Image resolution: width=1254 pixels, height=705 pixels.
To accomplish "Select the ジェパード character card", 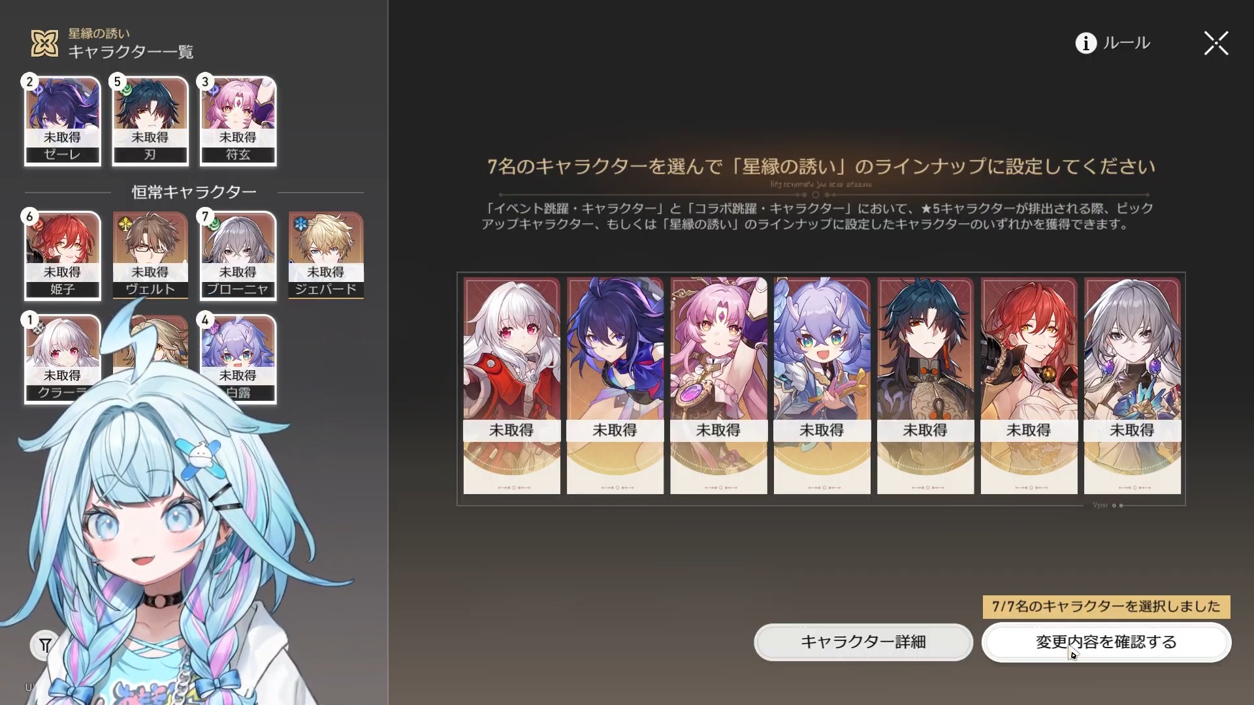I will pyautogui.click(x=325, y=255).
